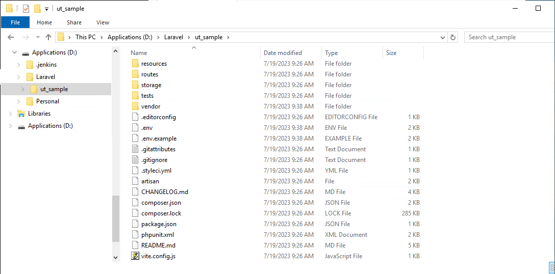Click the README.md file icon
The width and height of the screenshot is (555, 274).
pyautogui.click(x=135, y=245)
